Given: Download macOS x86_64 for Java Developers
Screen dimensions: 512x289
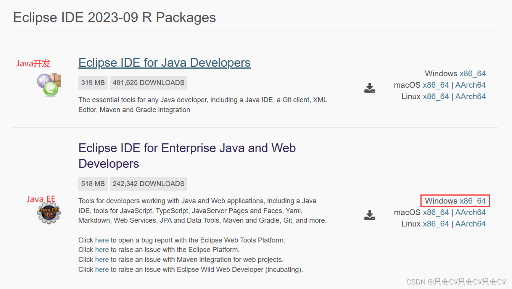Looking at the screenshot, I should point(436,85).
